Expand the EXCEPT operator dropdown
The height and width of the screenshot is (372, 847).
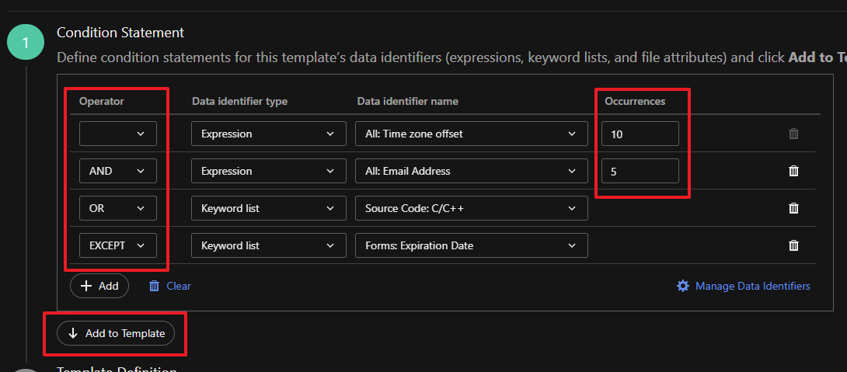[118, 245]
